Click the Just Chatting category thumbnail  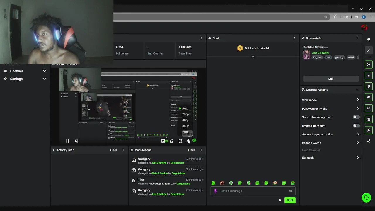(306, 55)
